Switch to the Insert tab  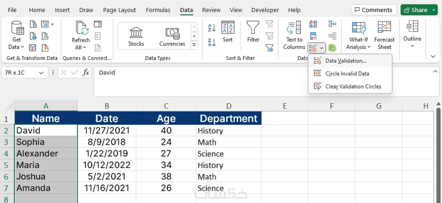coord(62,10)
